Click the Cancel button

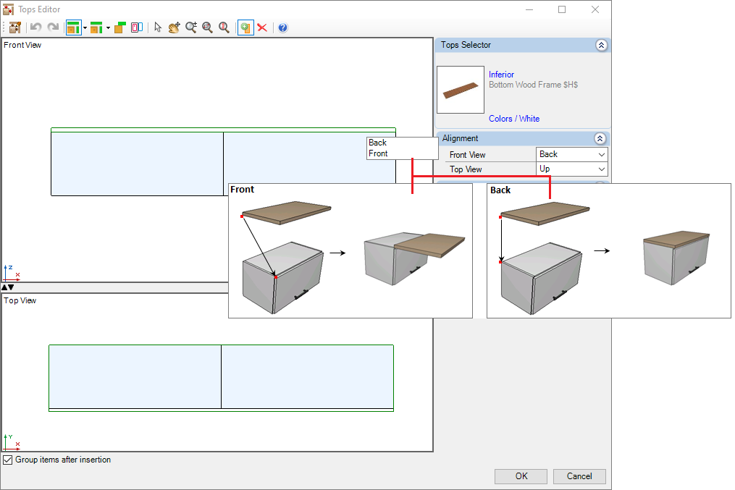(x=579, y=476)
